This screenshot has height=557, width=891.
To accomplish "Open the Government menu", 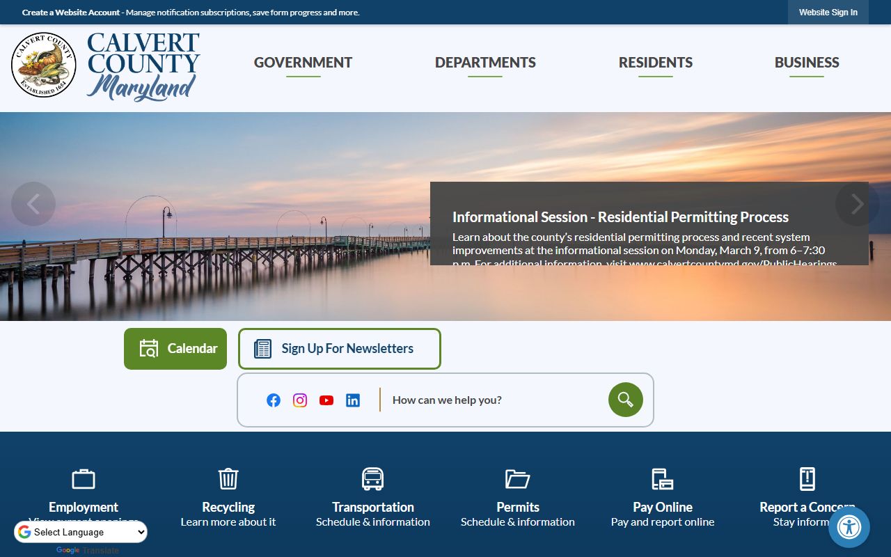I will [x=303, y=63].
